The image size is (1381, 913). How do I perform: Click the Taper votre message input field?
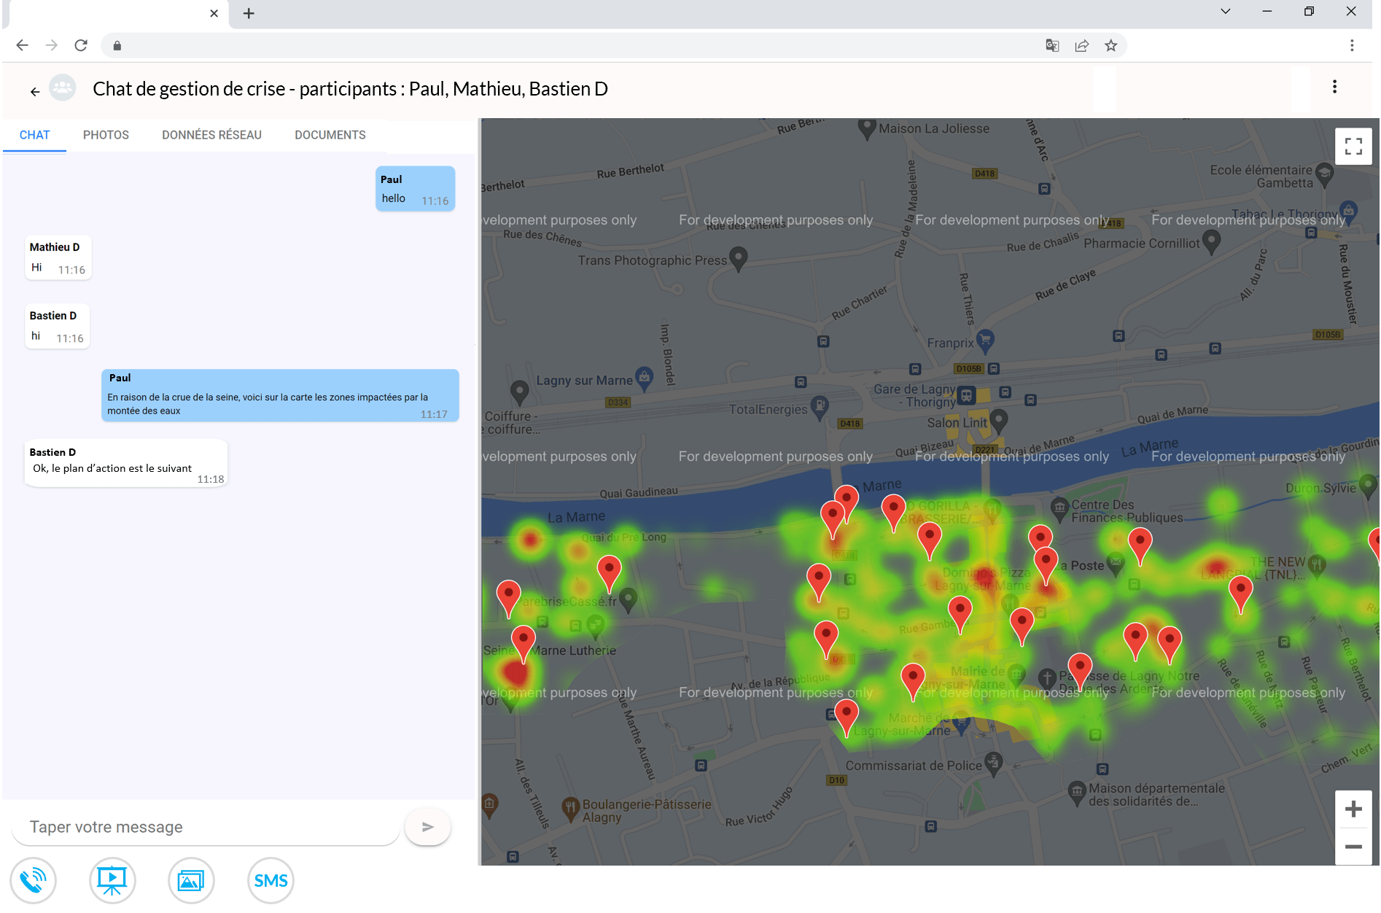[x=206, y=827]
